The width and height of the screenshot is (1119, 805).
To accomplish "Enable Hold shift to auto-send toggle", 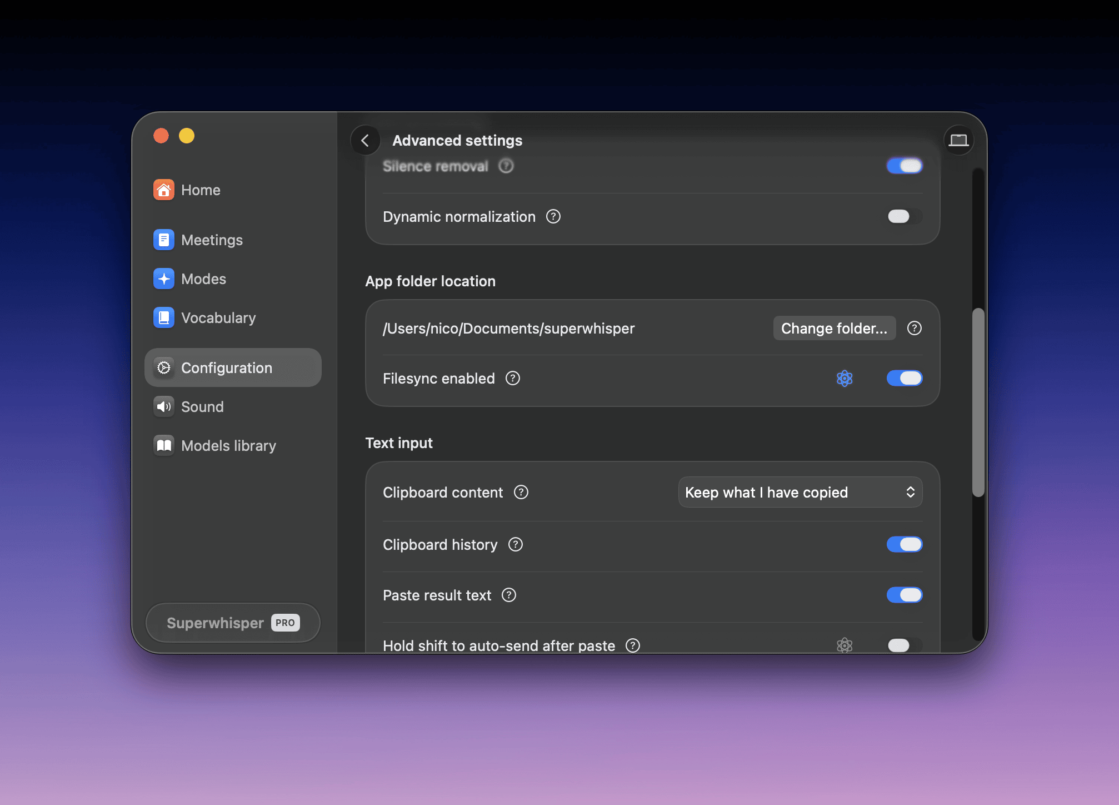I will coord(905,645).
